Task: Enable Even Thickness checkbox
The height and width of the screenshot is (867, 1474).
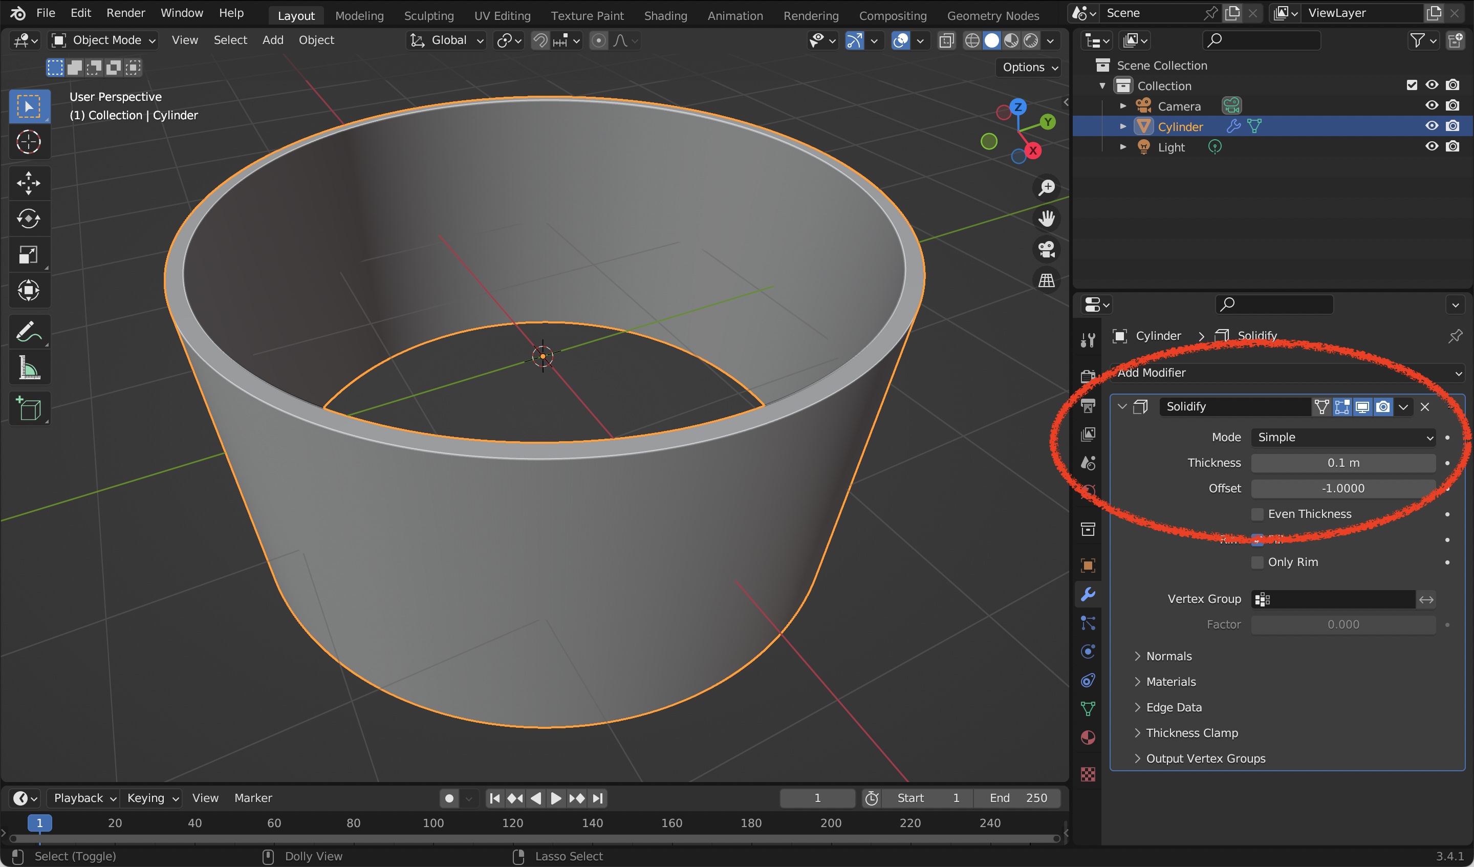Action: [x=1257, y=514]
